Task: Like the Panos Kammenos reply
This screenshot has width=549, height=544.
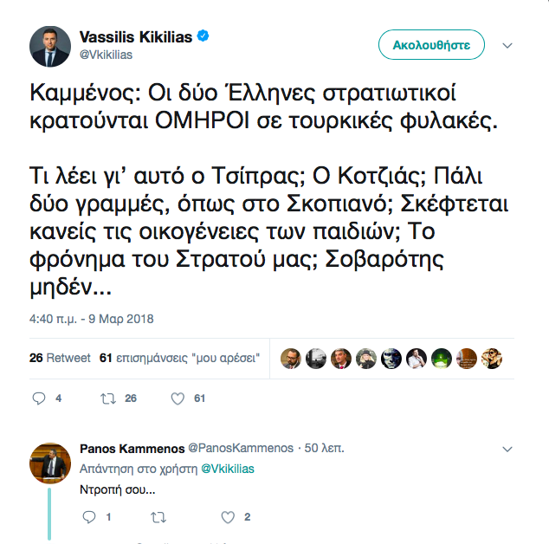Action: tap(228, 517)
